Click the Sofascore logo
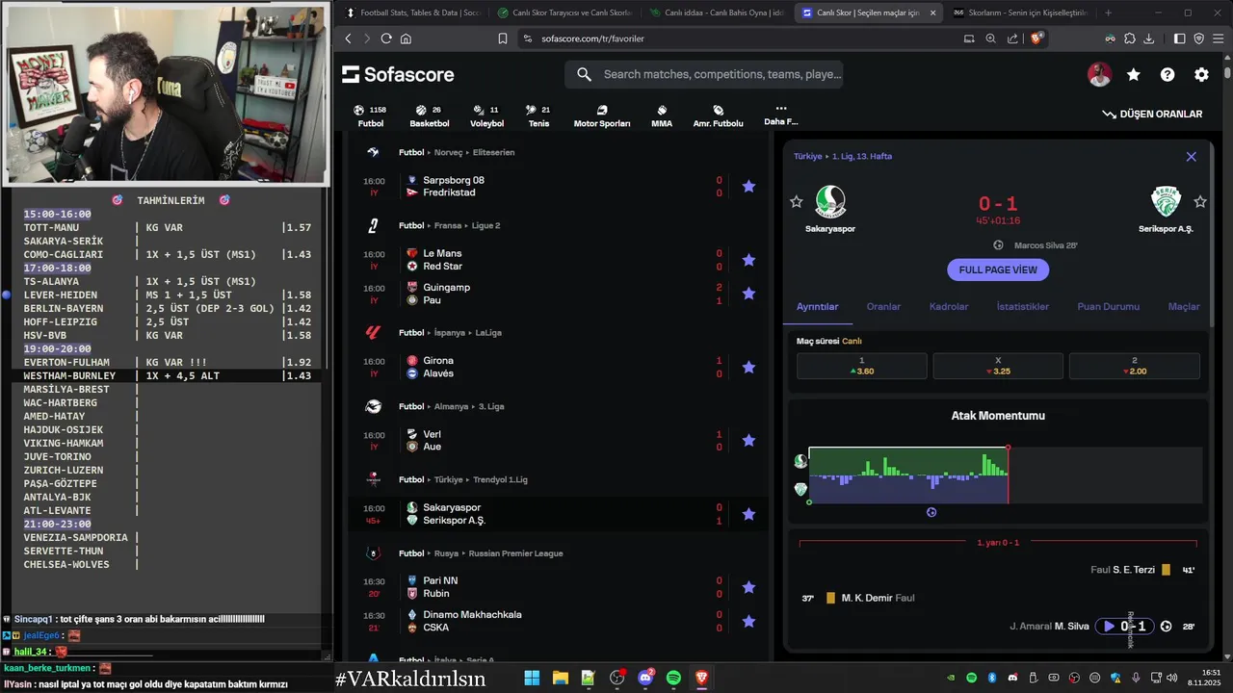This screenshot has width=1233, height=693. (x=398, y=74)
